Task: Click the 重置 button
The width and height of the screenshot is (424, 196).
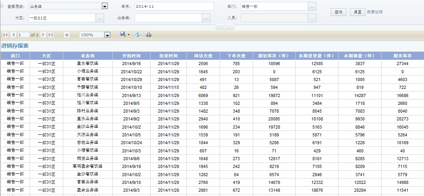Action: point(357,12)
